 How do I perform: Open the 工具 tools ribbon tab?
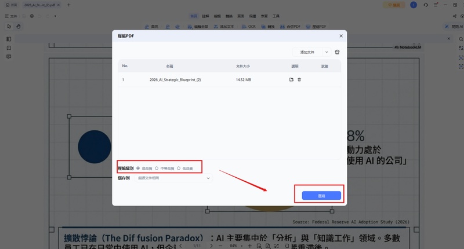pos(276,16)
